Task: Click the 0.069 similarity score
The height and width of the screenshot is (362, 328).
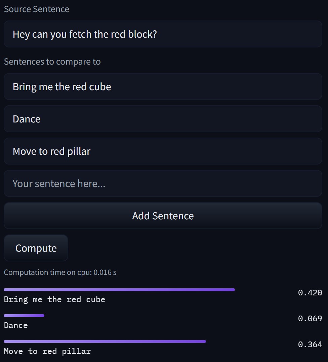Action: [x=310, y=319]
